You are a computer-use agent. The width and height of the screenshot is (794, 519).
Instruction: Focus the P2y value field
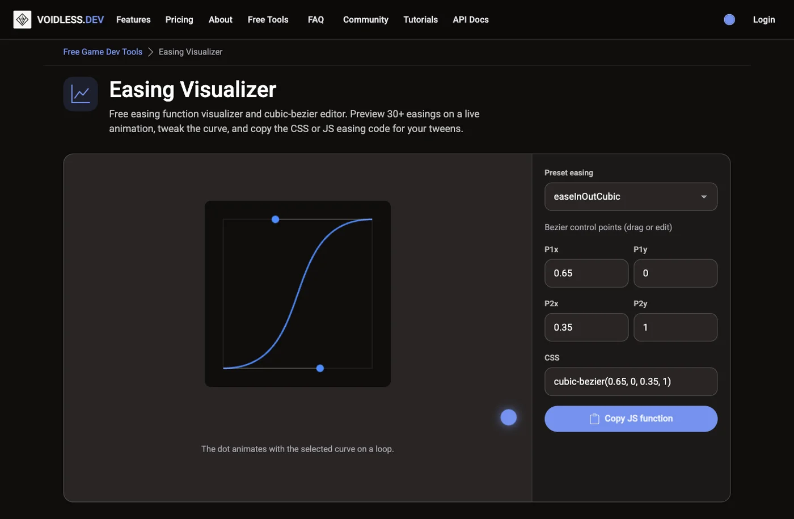[675, 327]
